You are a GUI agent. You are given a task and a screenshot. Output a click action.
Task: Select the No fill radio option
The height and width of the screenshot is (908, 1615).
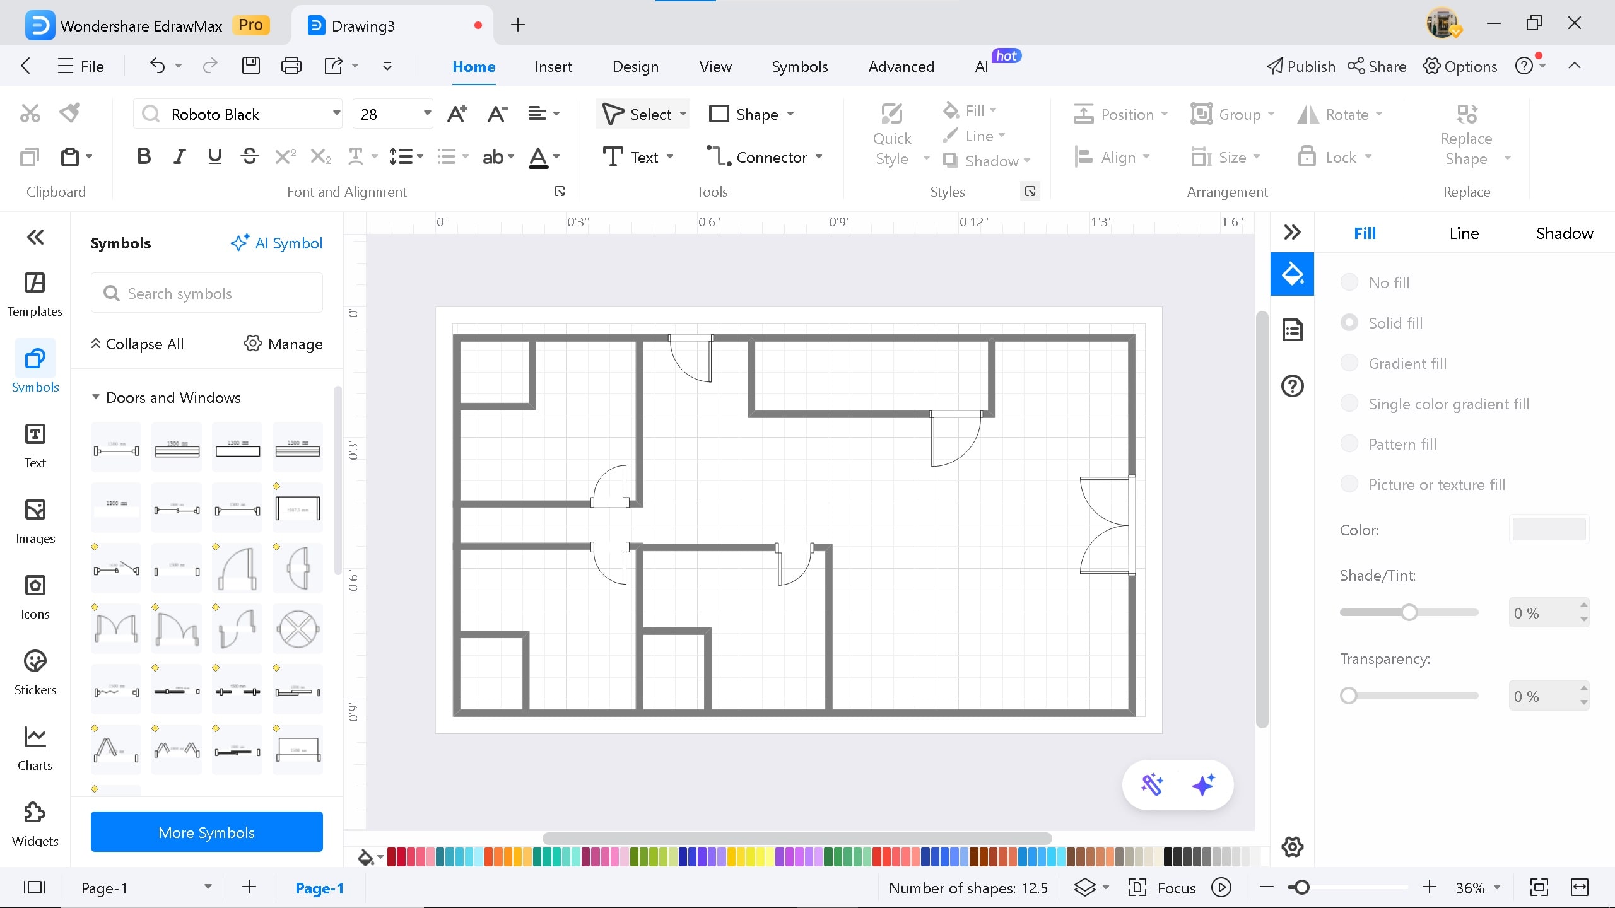click(x=1349, y=282)
